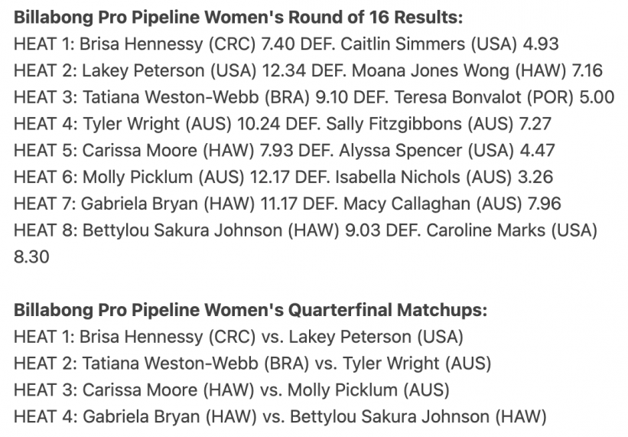Image resolution: width=628 pixels, height=437 pixels.
Task: Click the Round of 16 Results heading
Action: tap(239, 18)
